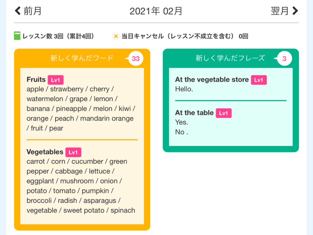This screenshot has width=313, height=235.
Task: Open the 新しく学んだワード header
Action: (82, 58)
